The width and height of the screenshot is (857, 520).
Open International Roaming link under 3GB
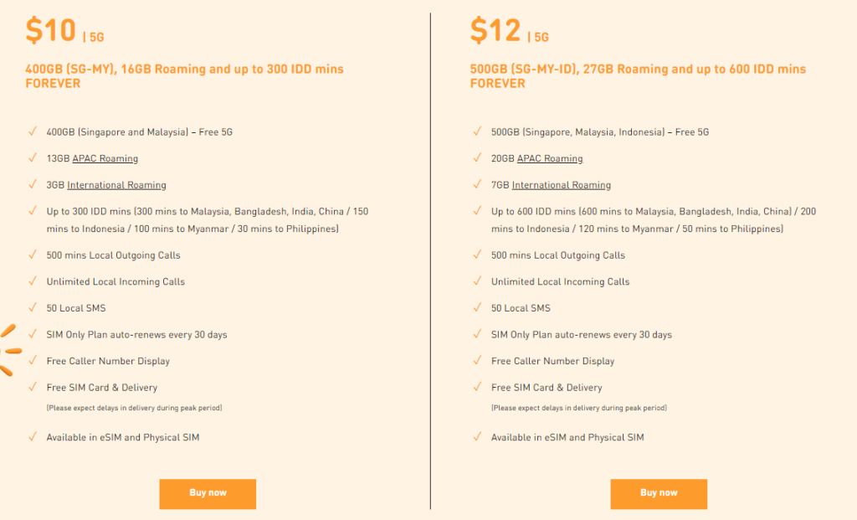tap(116, 185)
